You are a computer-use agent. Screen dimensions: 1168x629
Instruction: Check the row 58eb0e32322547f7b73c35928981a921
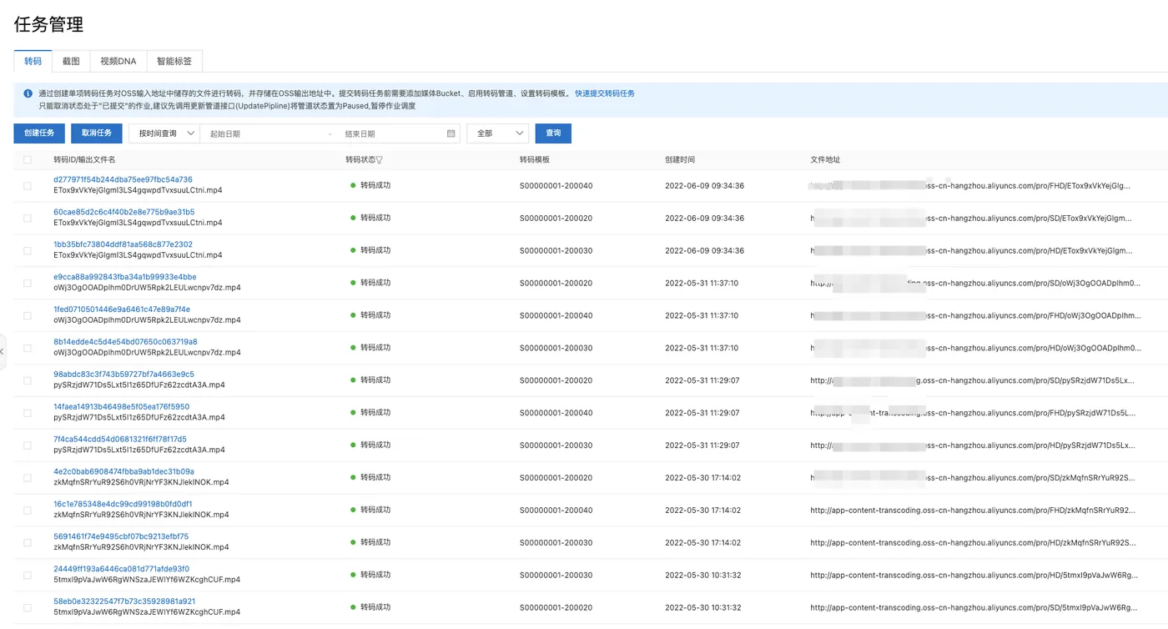tap(28, 608)
